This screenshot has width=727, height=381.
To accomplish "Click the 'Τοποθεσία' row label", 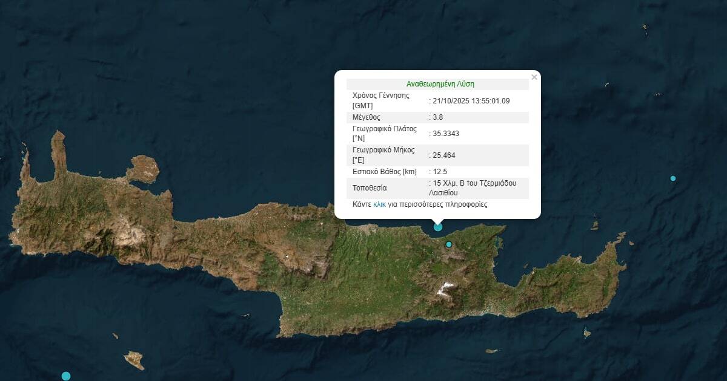I will pyautogui.click(x=370, y=188).
